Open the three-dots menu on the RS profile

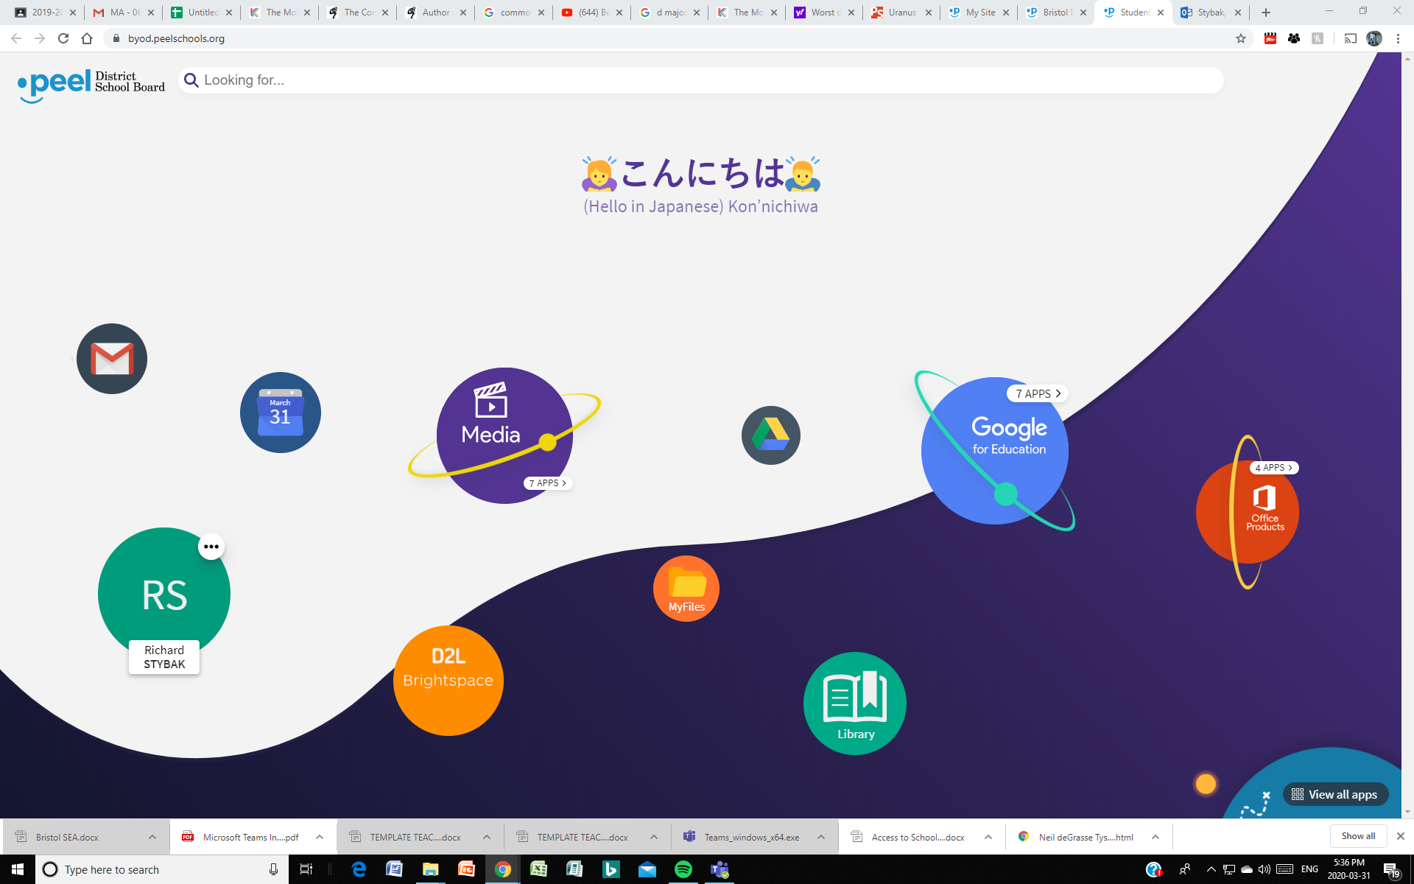211,547
